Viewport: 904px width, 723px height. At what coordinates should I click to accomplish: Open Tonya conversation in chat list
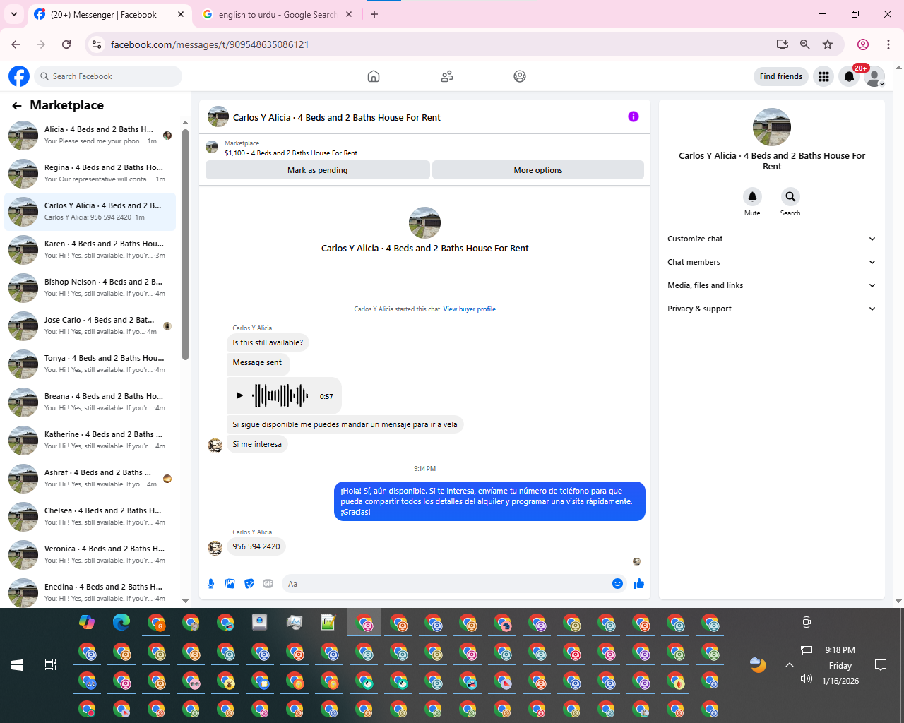tap(90, 364)
